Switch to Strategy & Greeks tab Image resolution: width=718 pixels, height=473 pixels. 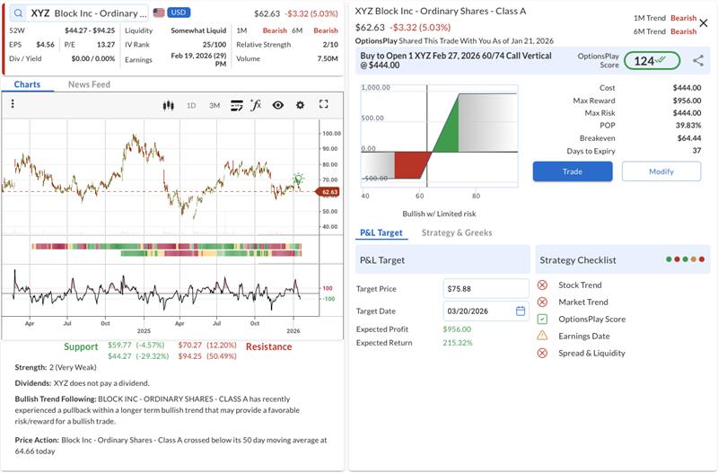[457, 233]
